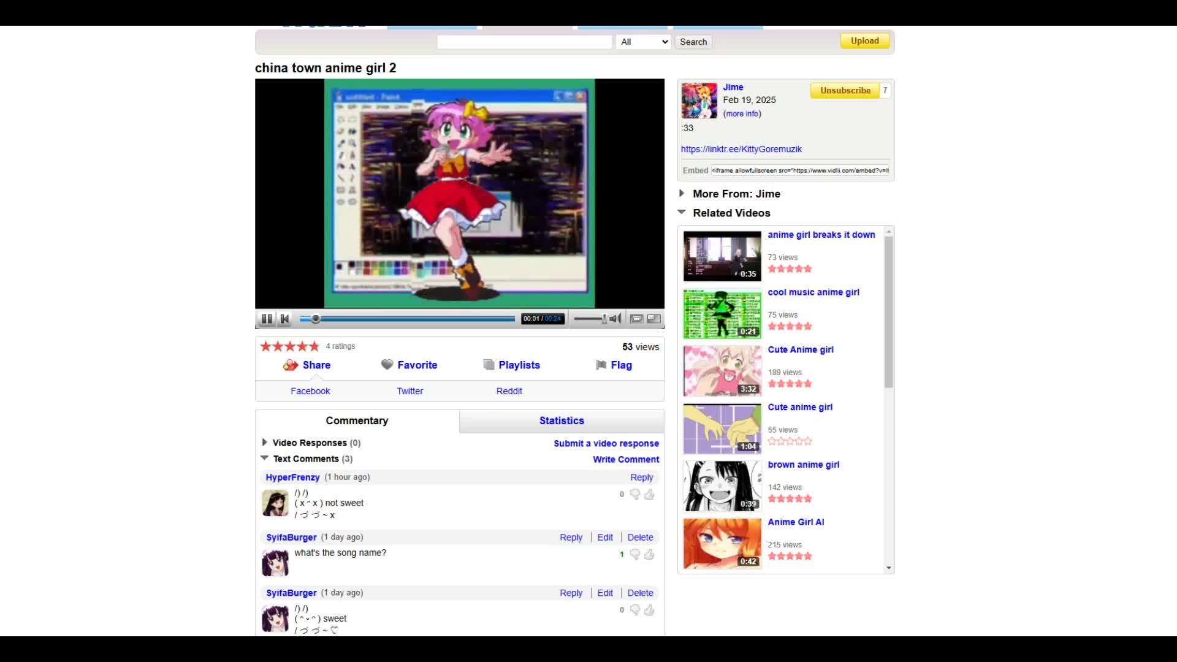
Task: Click the Favorite text label
Action: click(x=417, y=365)
